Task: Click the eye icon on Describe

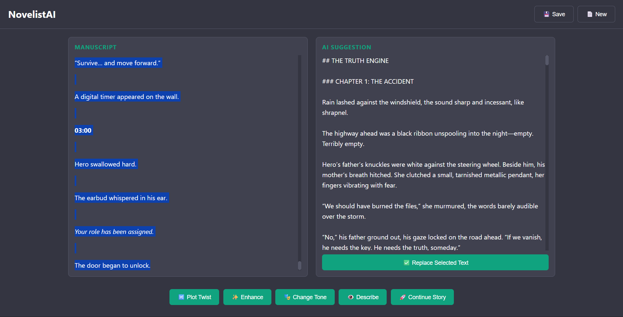Action: click(351, 297)
